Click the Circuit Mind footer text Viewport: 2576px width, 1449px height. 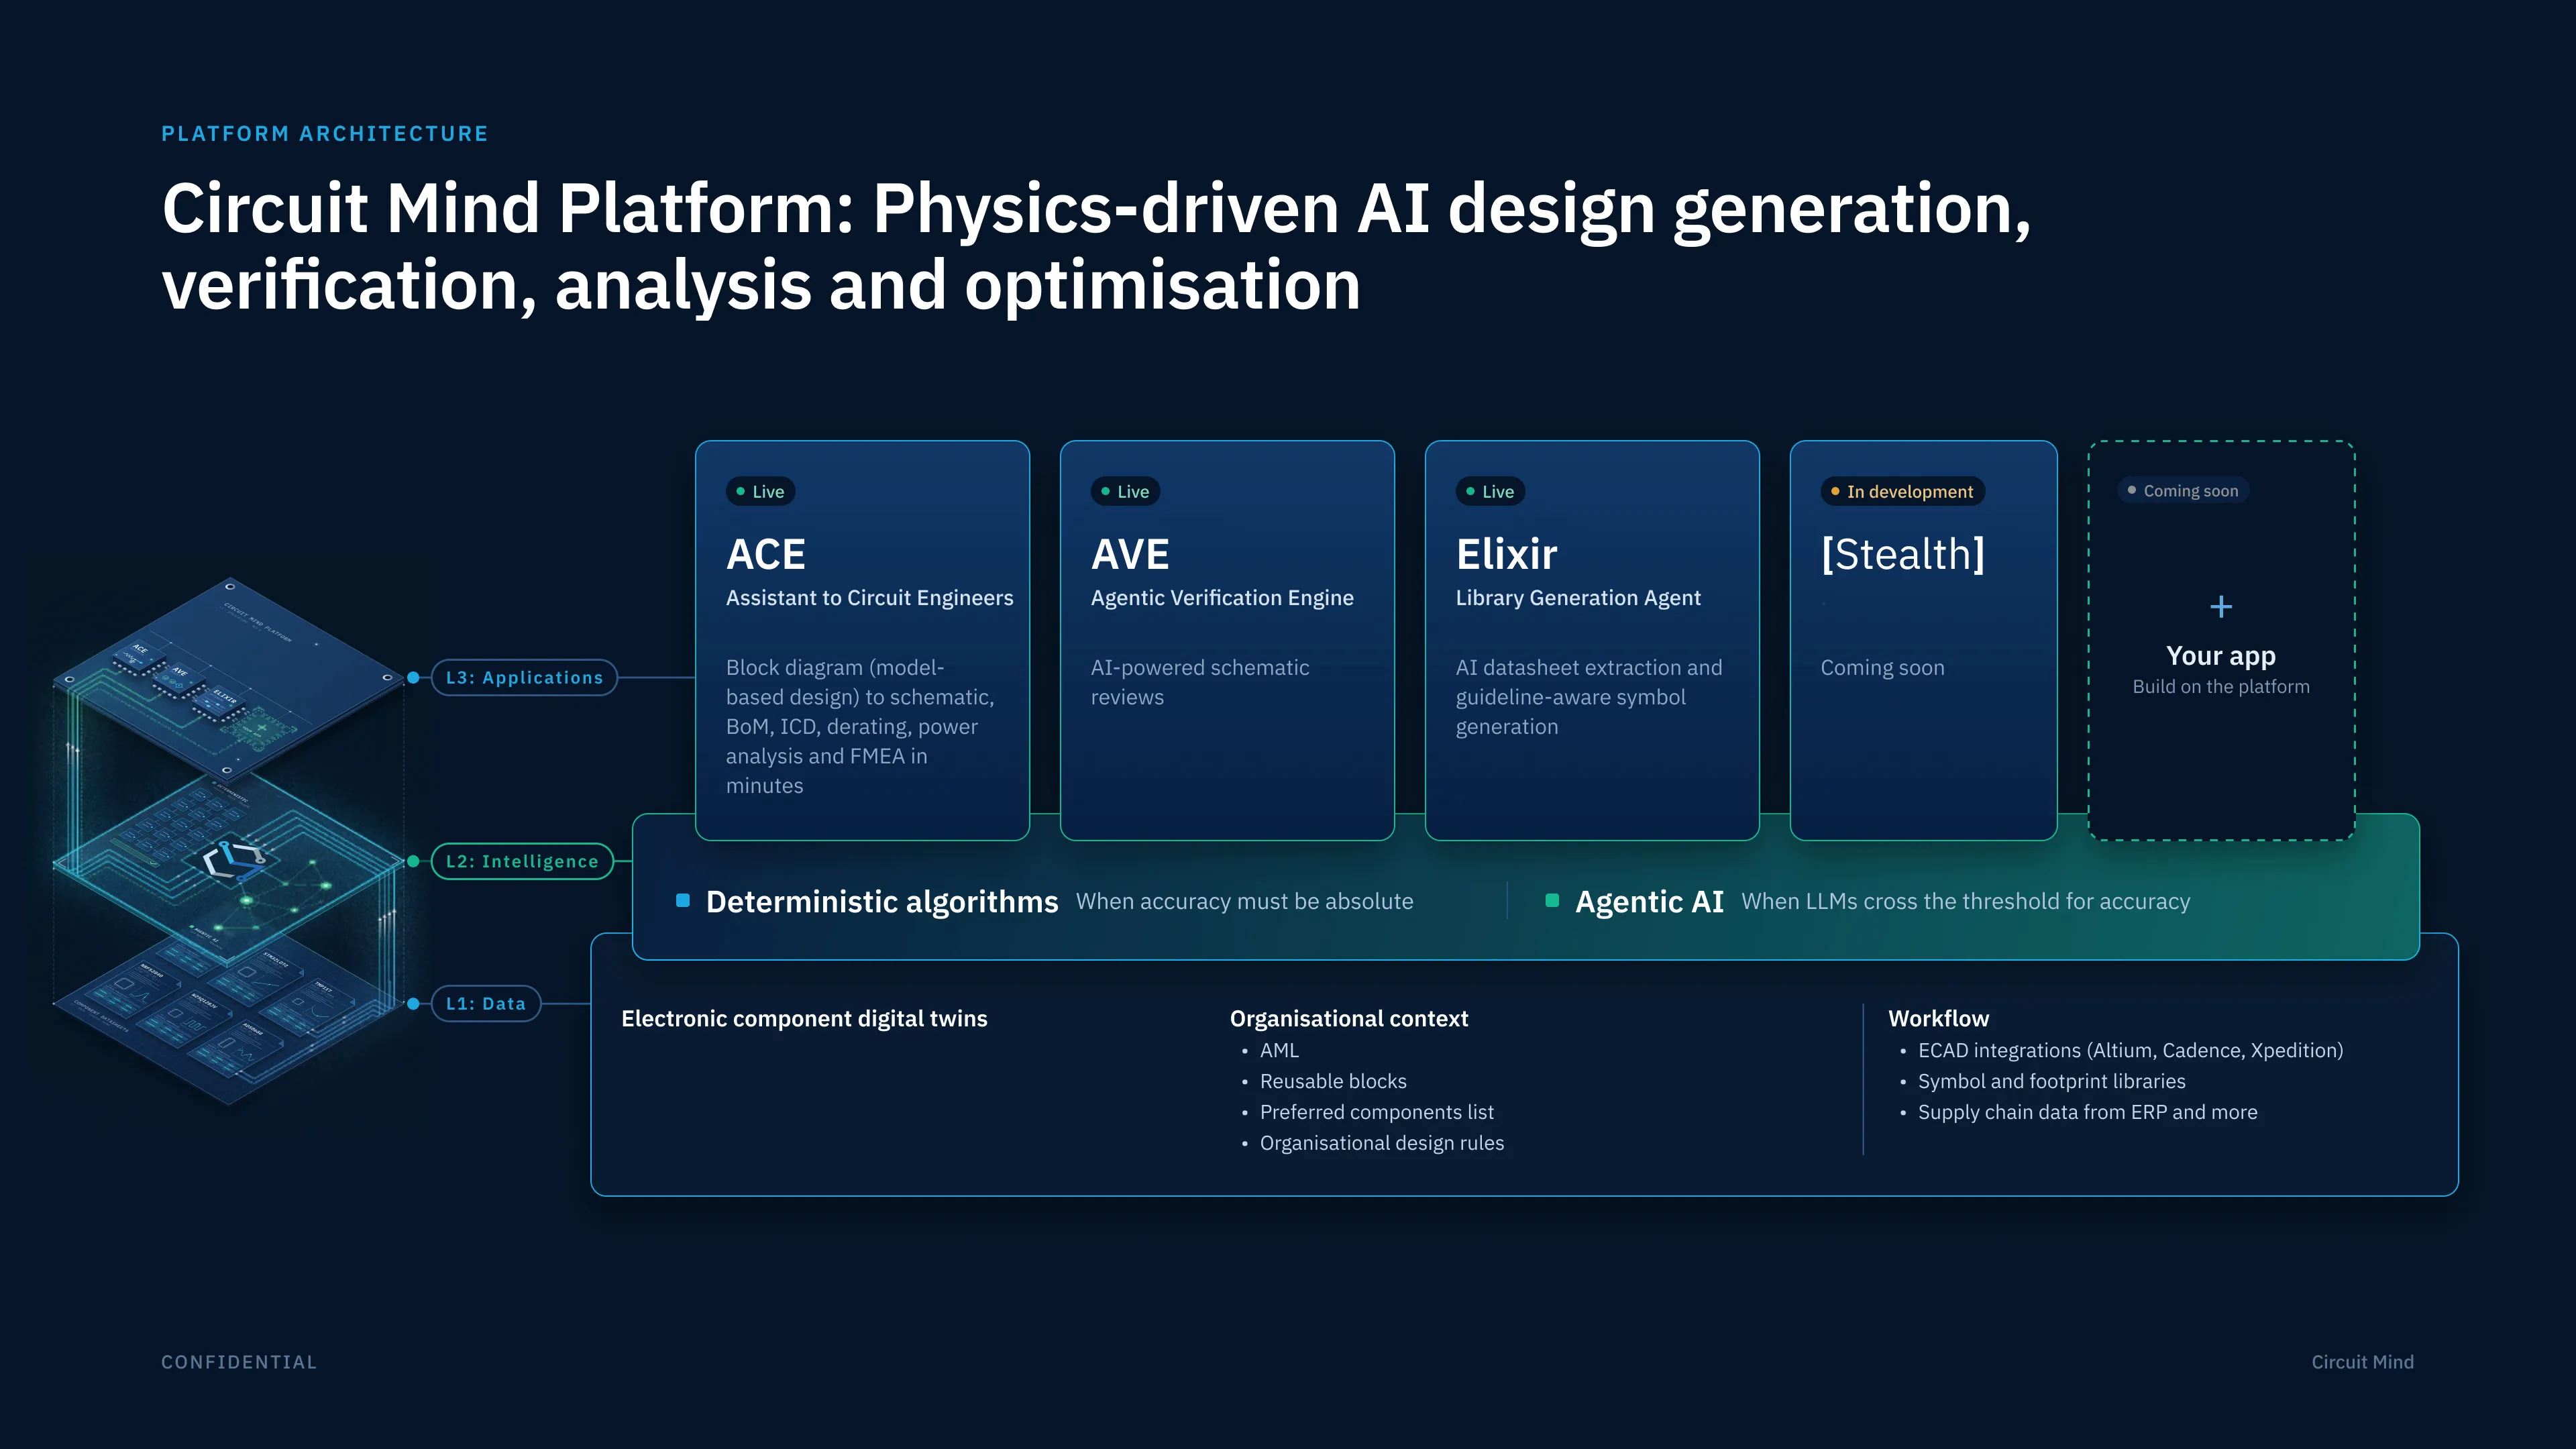click(x=2362, y=1362)
